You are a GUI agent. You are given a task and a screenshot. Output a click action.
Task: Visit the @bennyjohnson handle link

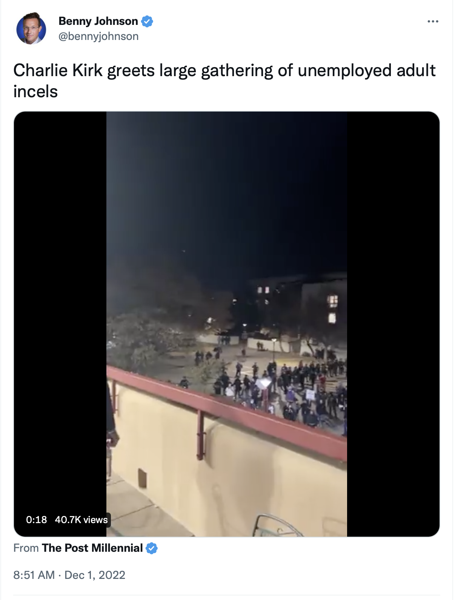pyautogui.click(x=98, y=37)
